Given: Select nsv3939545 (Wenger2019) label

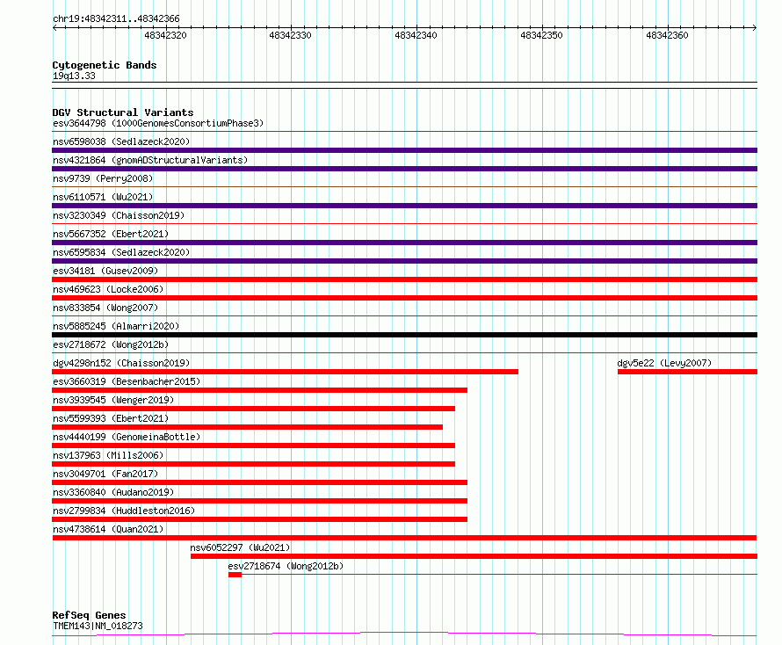Looking at the screenshot, I should pos(113,400).
